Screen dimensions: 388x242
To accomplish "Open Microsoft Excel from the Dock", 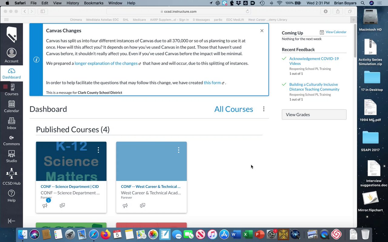I will (248, 234).
